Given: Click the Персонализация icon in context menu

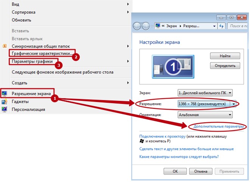Looking at the screenshot, I should [4, 110].
